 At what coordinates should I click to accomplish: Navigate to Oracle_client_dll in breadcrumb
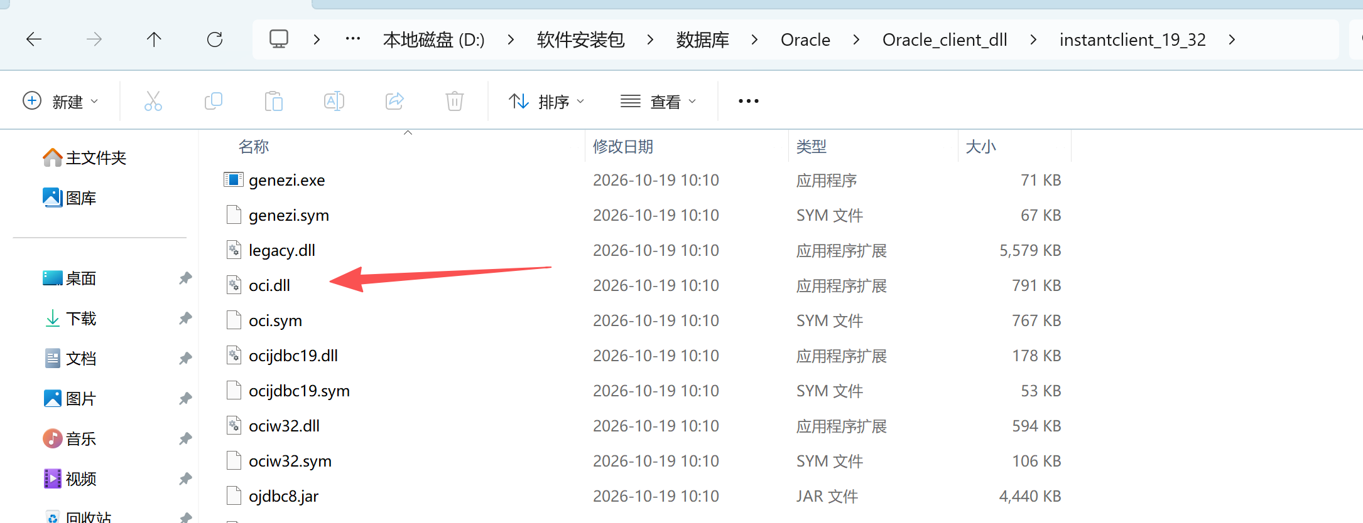coord(945,40)
